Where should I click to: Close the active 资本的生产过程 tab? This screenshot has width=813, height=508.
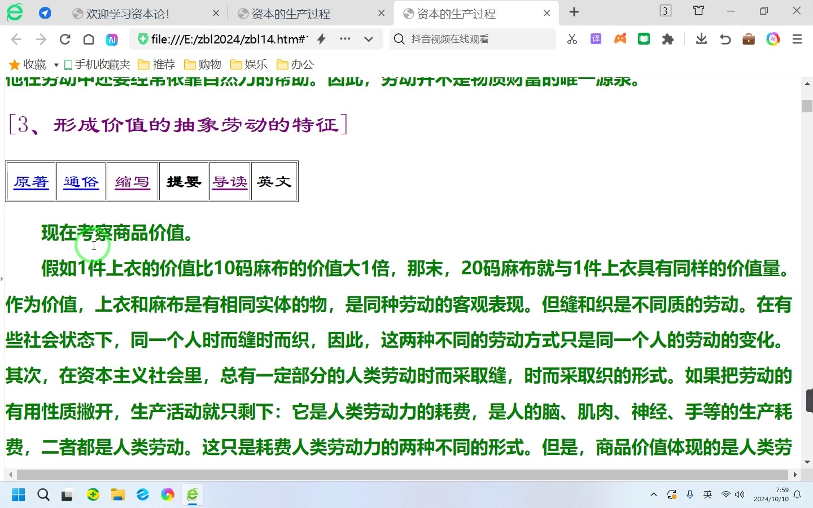547,13
